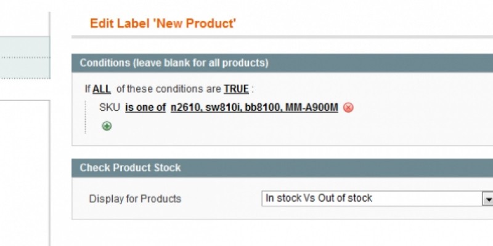Click the SKU attribute name
493x246 pixels.
(110, 108)
